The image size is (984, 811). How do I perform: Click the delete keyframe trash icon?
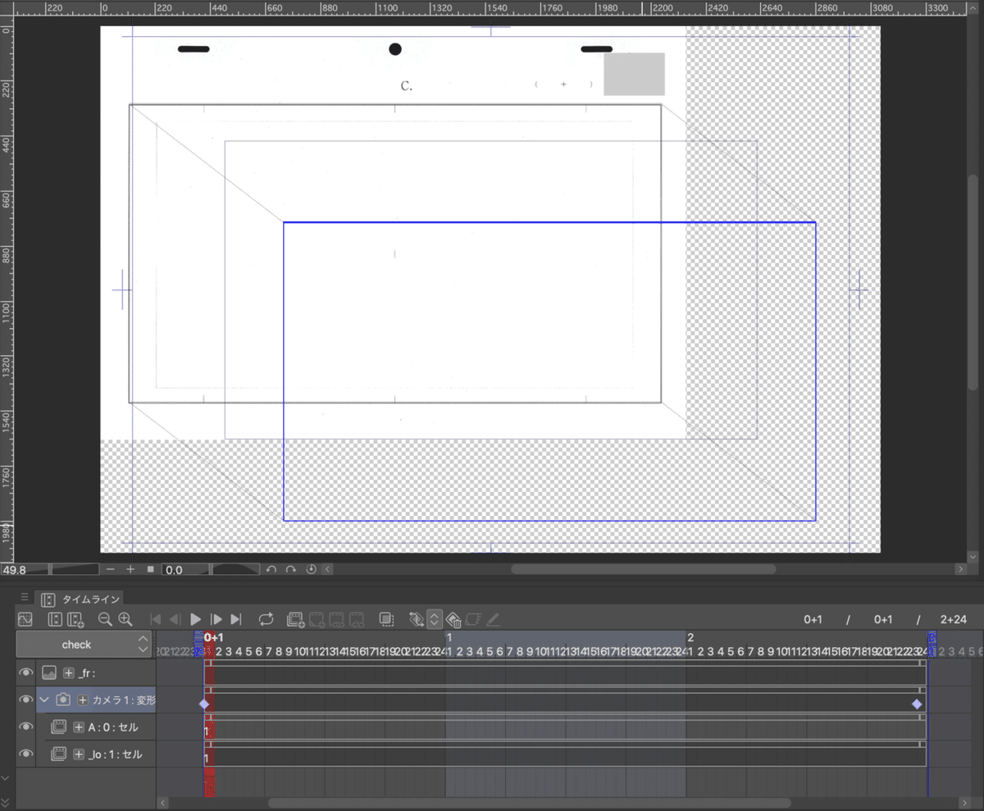(x=453, y=620)
